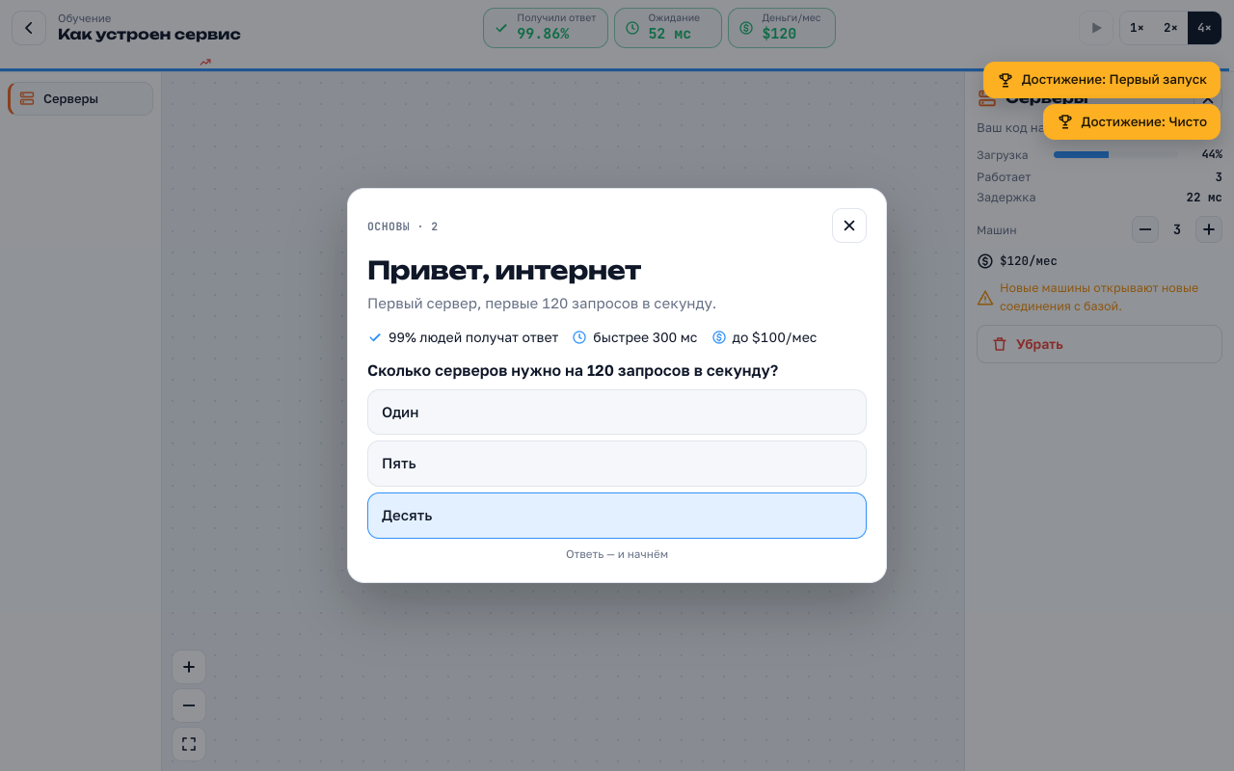Start simulation with the play button
The width and height of the screenshot is (1234, 771).
tap(1096, 28)
